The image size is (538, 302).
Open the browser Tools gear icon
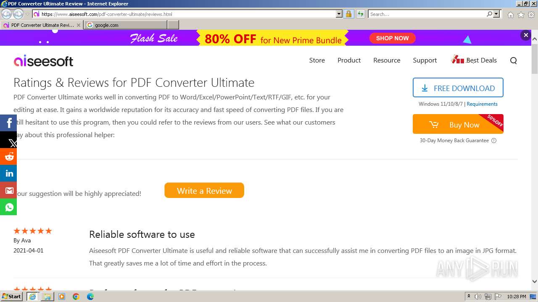[531, 14]
